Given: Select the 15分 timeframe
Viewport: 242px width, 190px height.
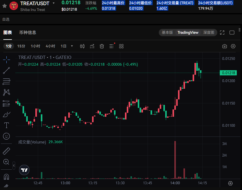Looking at the screenshot, I should tap(21, 46).
